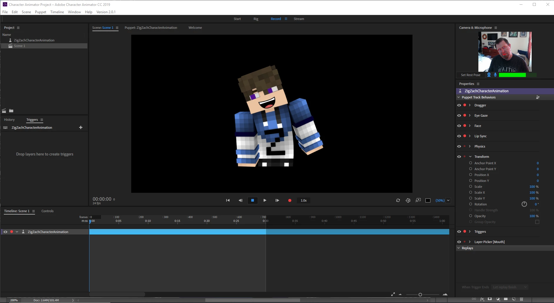Image resolution: width=554 pixels, height=303 pixels.
Task: Step forward one frame
Action: pyautogui.click(x=277, y=200)
